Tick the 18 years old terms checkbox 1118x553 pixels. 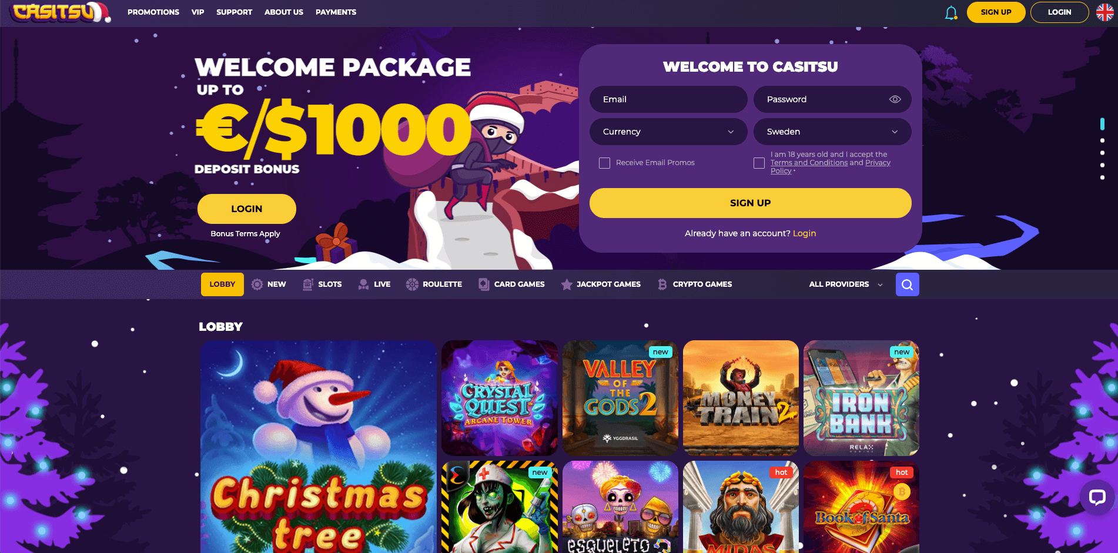(x=759, y=163)
